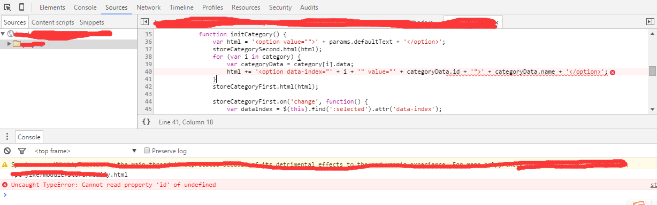Image resolution: width=657 pixels, height=205 pixels.
Task: Open the Network panel tab
Action: click(x=148, y=7)
